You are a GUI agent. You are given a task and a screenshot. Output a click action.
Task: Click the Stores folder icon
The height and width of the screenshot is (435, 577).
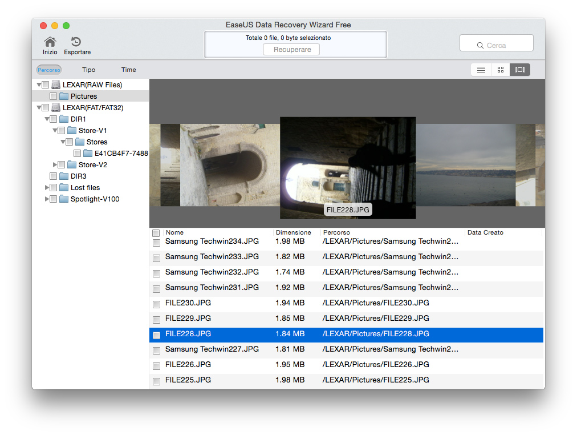(x=80, y=142)
